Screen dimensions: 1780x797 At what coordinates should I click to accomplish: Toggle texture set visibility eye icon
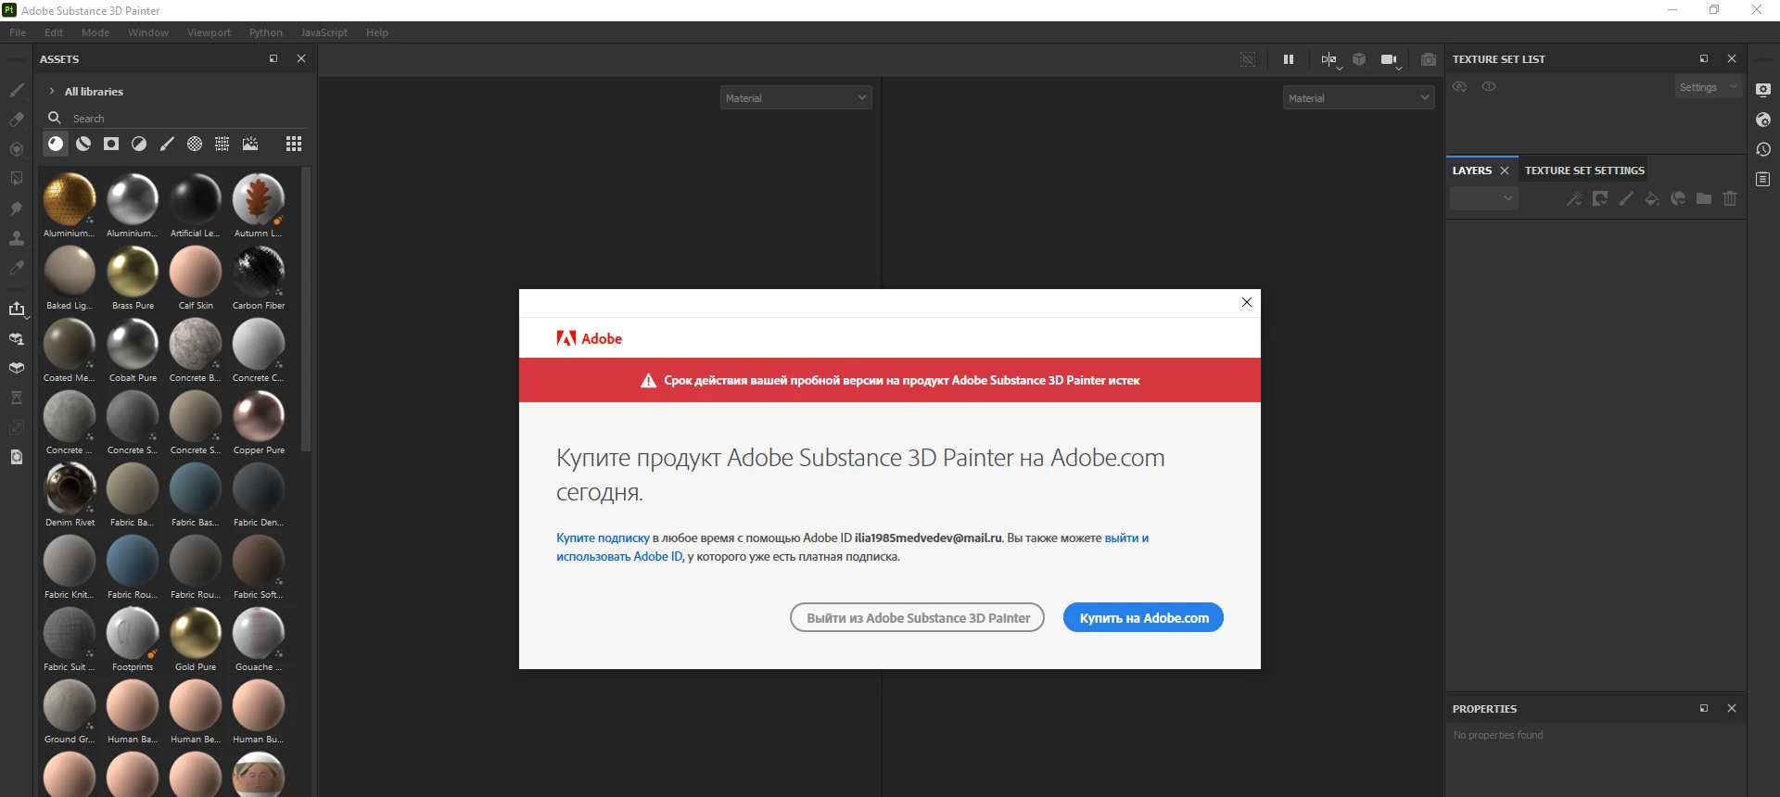pos(1459,86)
